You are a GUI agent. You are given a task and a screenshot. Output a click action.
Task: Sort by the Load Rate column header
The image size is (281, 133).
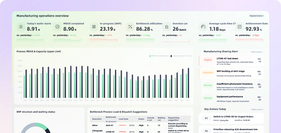[123, 119]
